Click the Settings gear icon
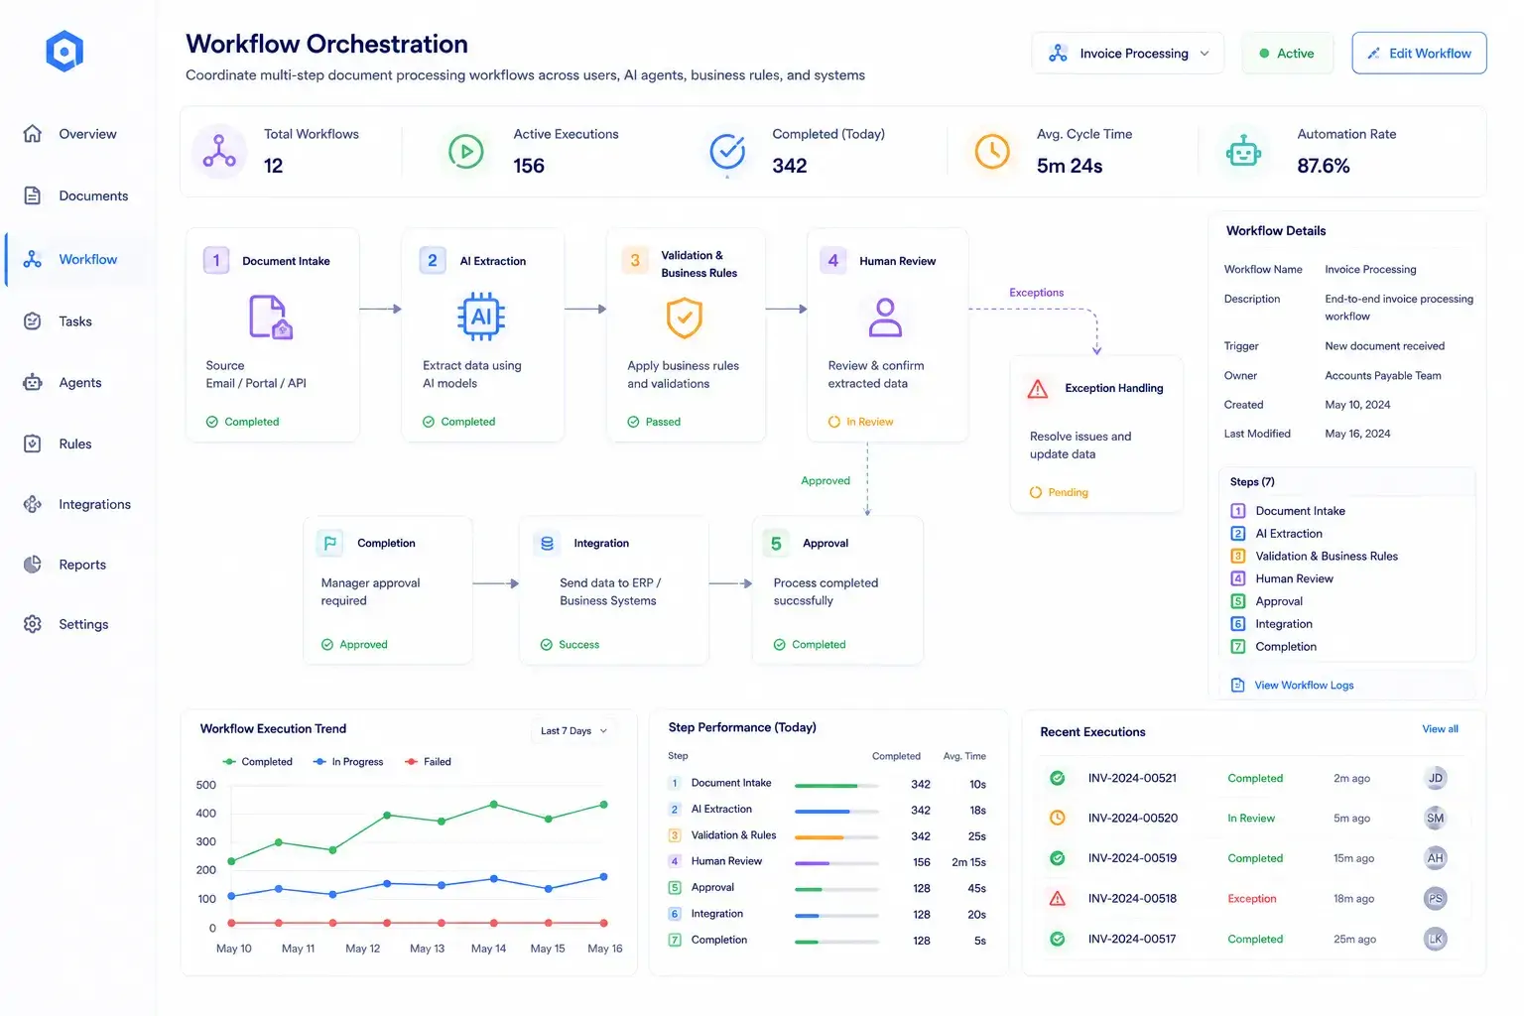Image resolution: width=1524 pixels, height=1016 pixels. [33, 624]
